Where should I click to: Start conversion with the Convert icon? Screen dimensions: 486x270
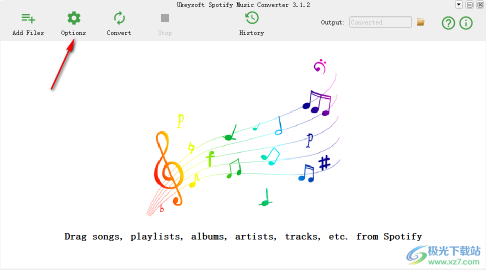point(119,18)
